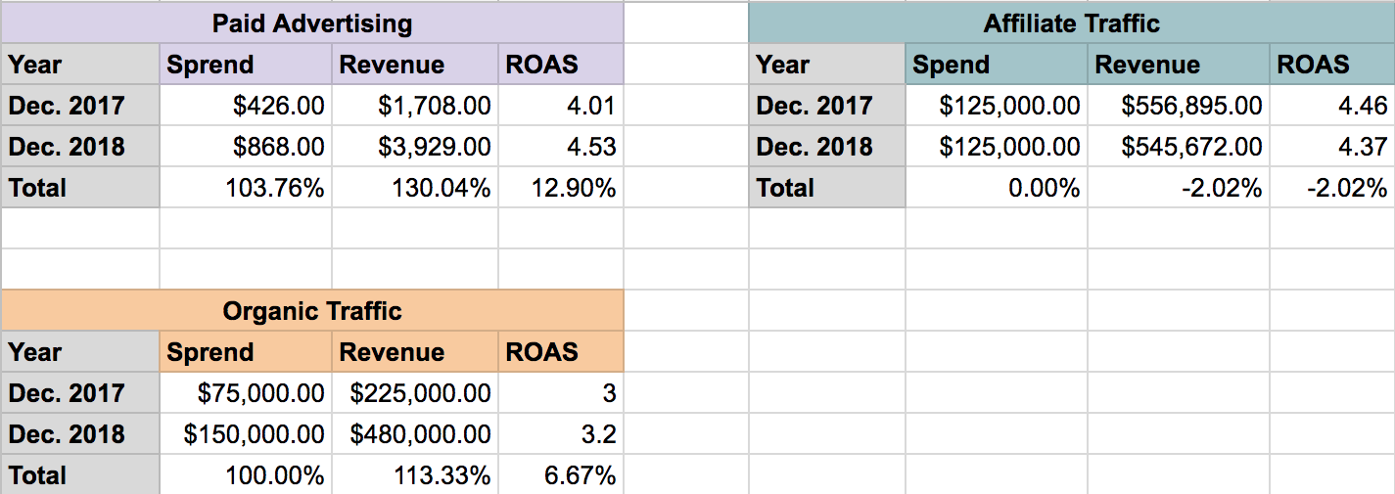
Task: Select the 12.90% ROAS growth cell
Action: (561, 188)
